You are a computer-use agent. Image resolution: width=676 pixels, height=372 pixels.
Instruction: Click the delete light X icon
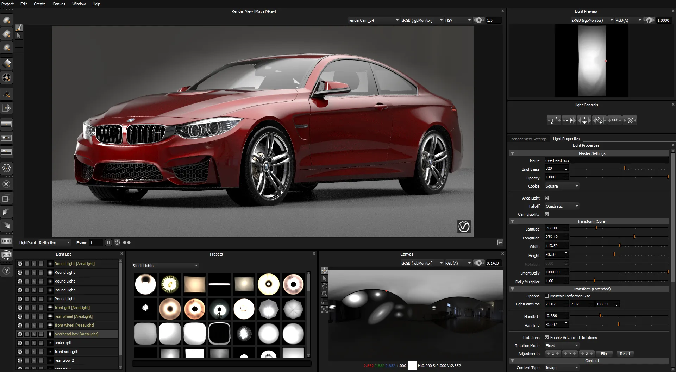coord(6,184)
